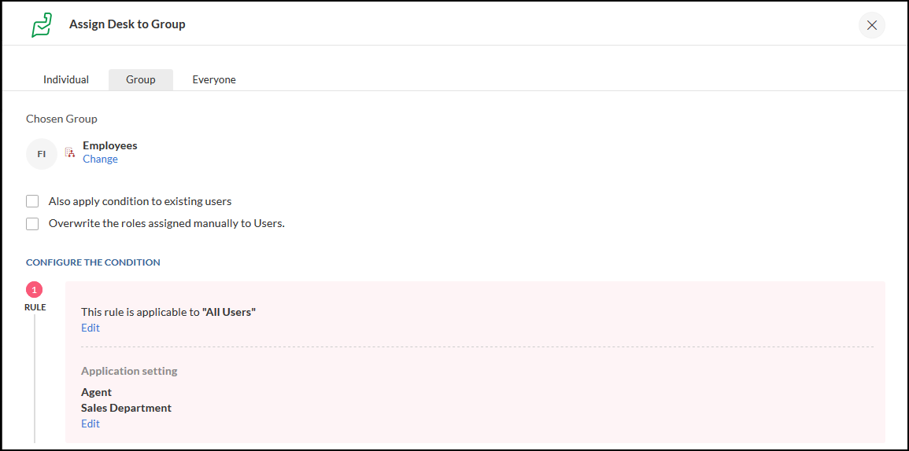Click the Application setting label
909x451 pixels.
pos(129,371)
